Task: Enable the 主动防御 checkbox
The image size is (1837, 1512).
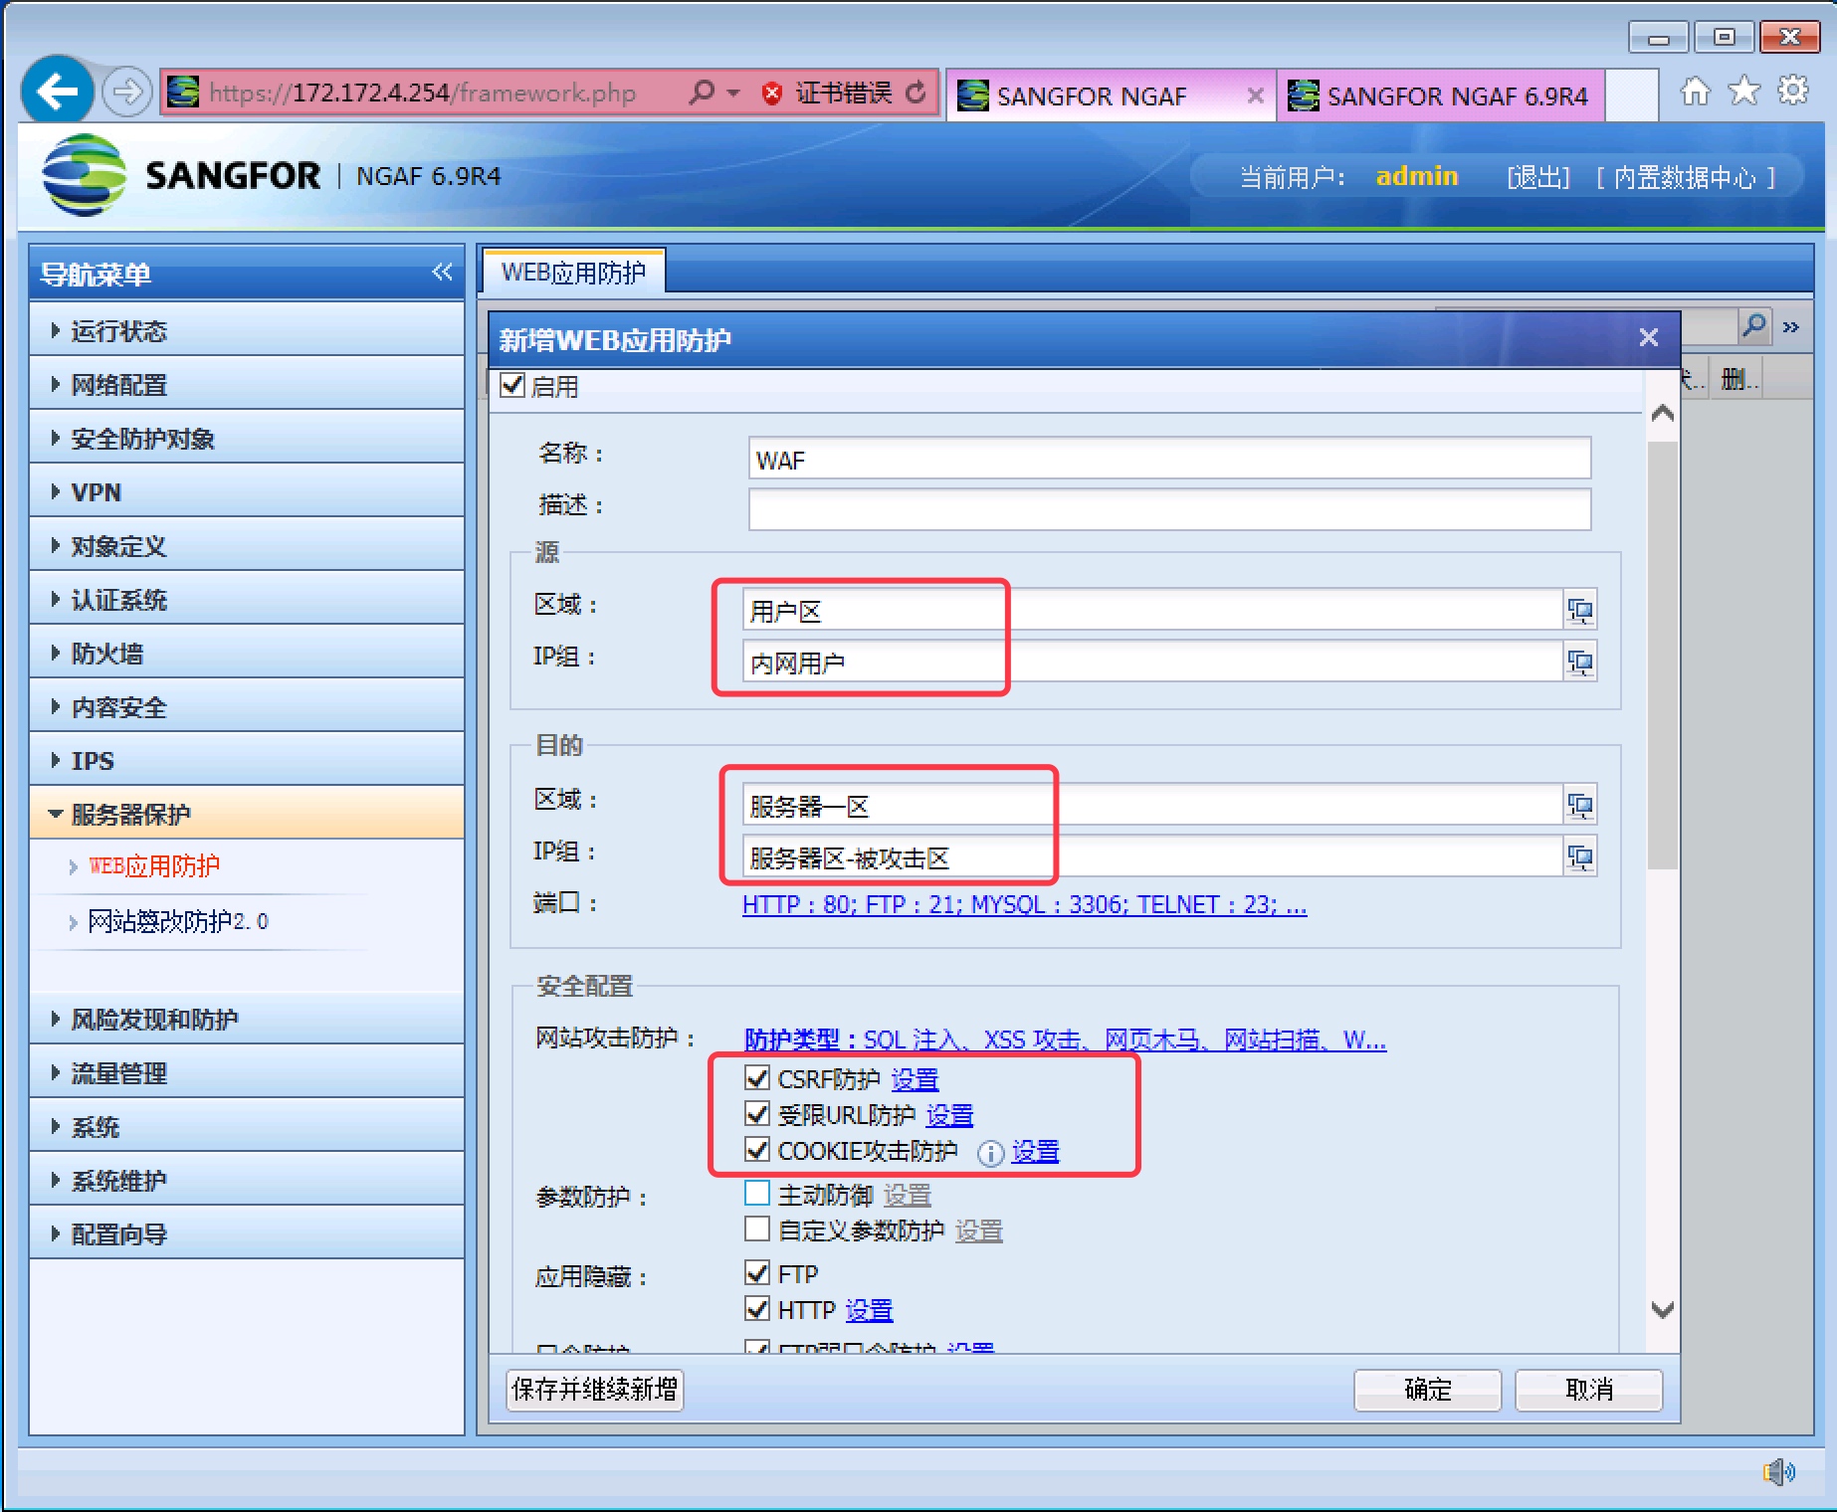Action: (757, 1193)
